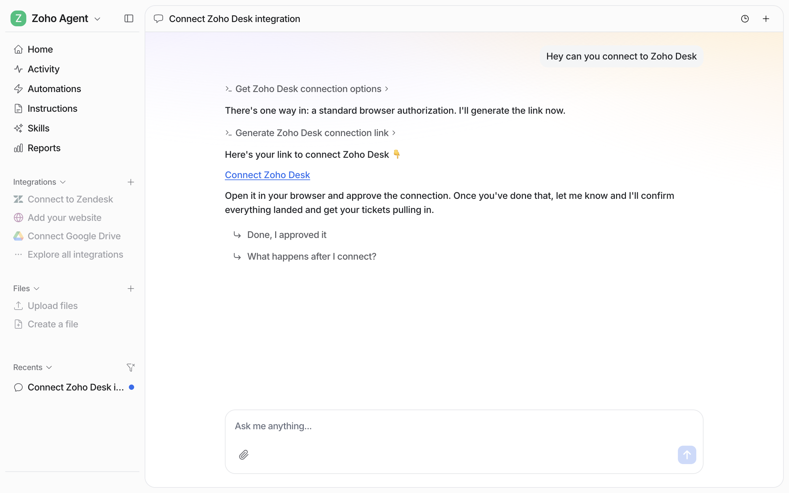Send message with the arrow button
This screenshot has height=493, width=789.
coord(687,455)
